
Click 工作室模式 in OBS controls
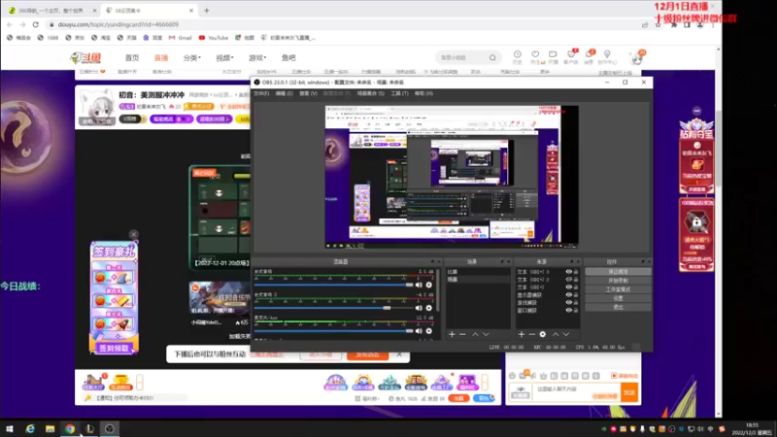coord(618,289)
